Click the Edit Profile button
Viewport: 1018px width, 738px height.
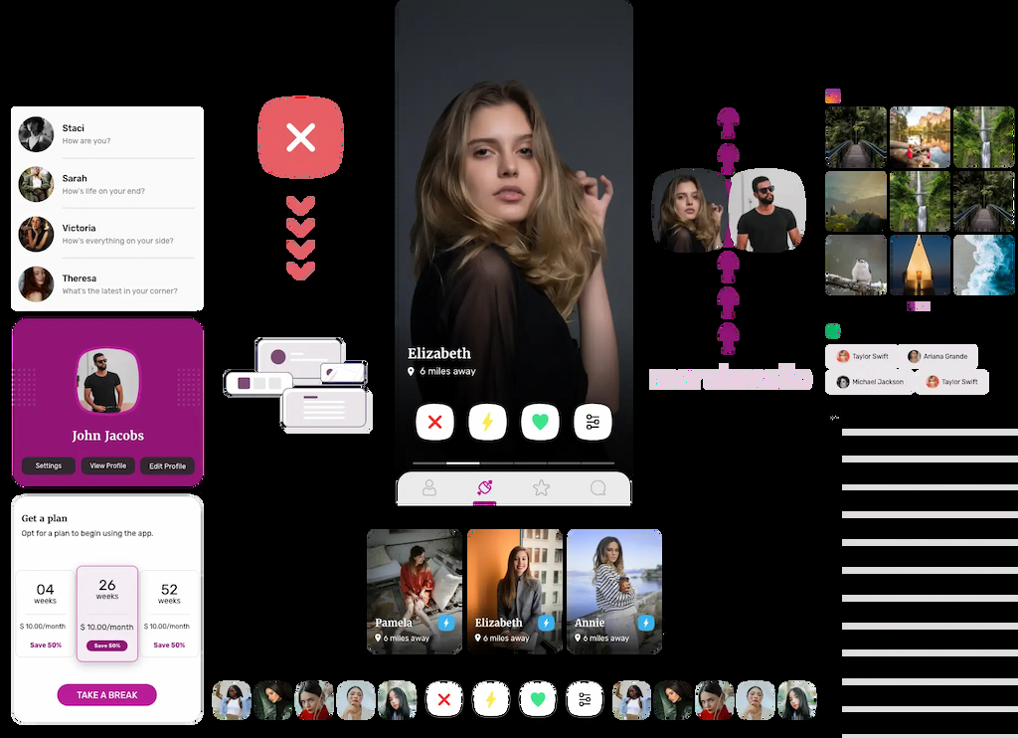[167, 465]
